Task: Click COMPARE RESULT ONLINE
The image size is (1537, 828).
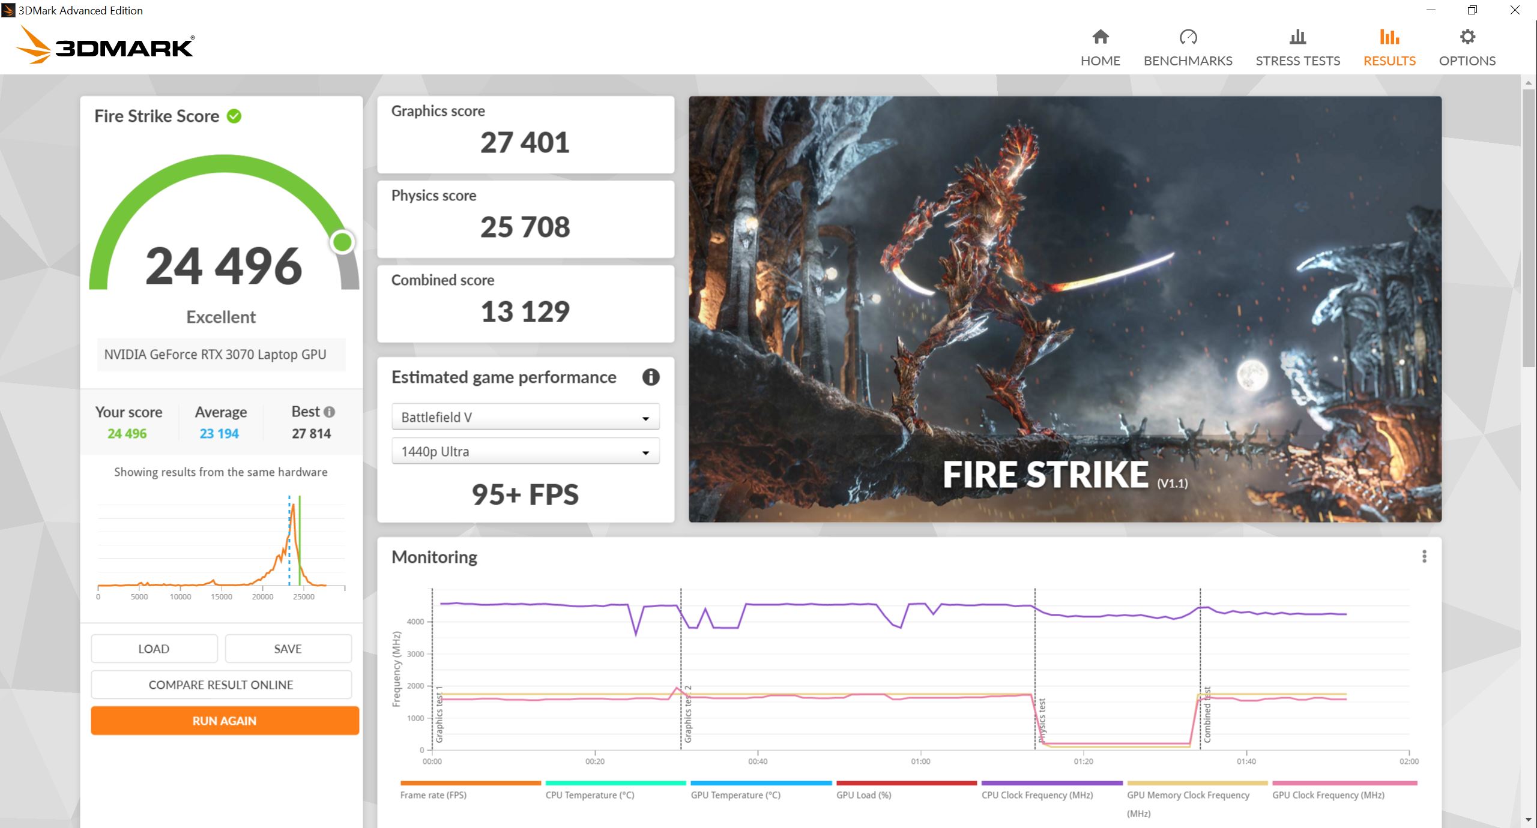Action: pos(220,684)
